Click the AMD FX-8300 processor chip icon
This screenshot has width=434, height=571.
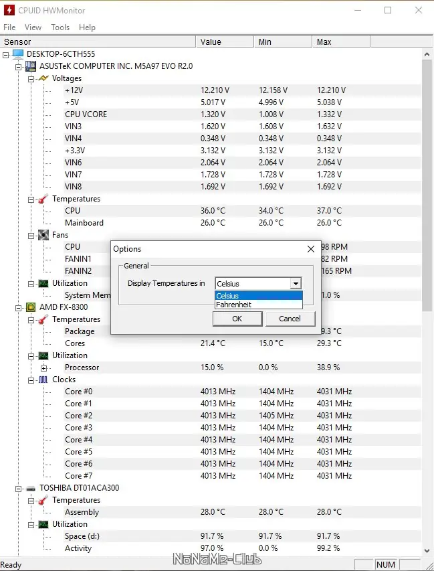31,307
